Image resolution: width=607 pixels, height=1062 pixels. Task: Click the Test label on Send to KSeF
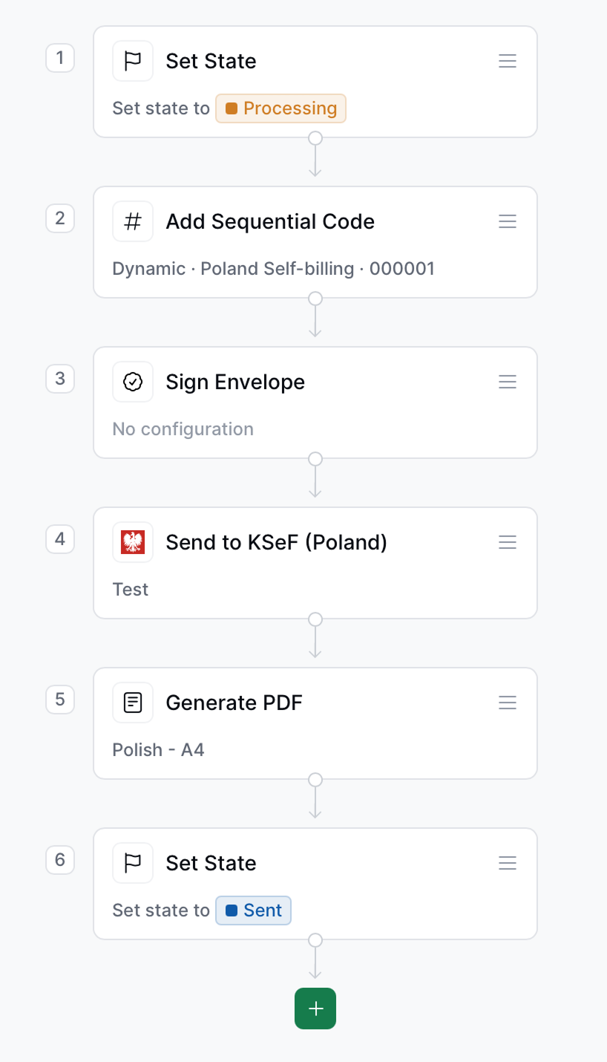131,589
